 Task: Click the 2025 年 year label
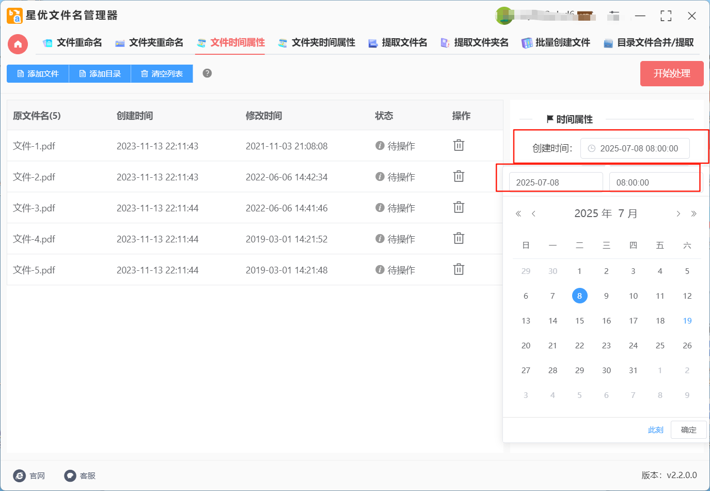[x=593, y=213]
